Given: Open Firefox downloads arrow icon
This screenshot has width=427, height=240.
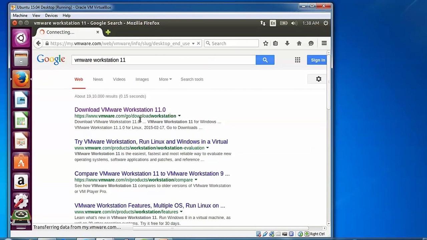Looking at the screenshot, I should (287, 43).
